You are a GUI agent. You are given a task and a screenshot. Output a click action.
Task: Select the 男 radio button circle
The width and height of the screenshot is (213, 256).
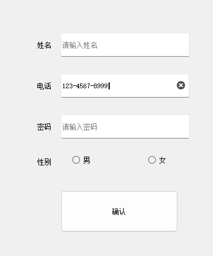click(76, 160)
